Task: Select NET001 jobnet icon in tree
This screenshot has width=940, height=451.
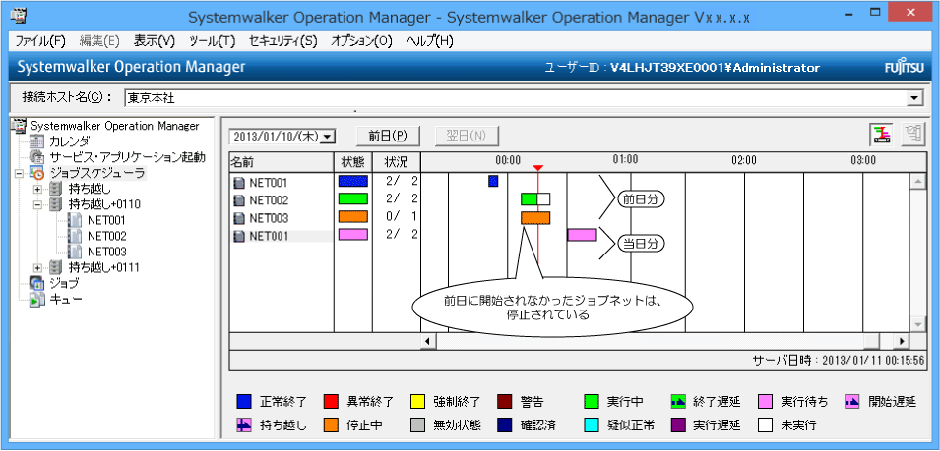Action: tap(75, 220)
